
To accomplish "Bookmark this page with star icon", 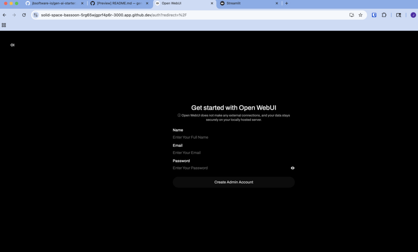I will pos(360,15).
